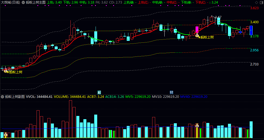Click the second ★蚂蚁上树 signal label
264x140 pixels.
click(x=206, y=37)
